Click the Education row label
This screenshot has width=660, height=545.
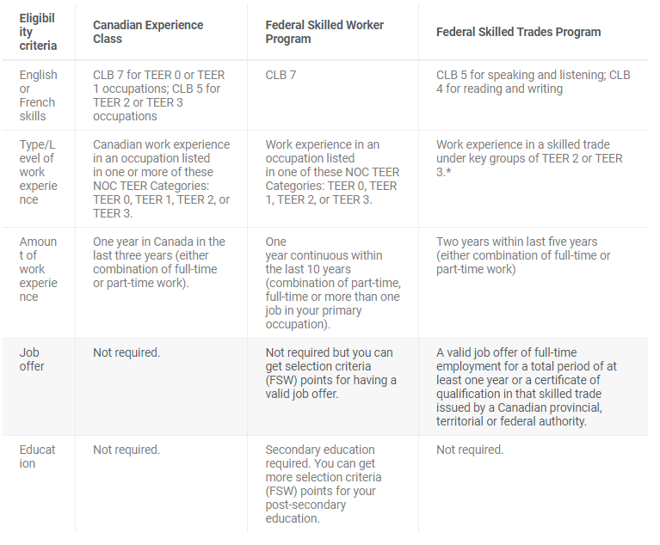(37, 456)
